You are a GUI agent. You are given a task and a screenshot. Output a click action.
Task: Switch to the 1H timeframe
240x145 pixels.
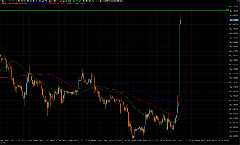coord(28,1)
